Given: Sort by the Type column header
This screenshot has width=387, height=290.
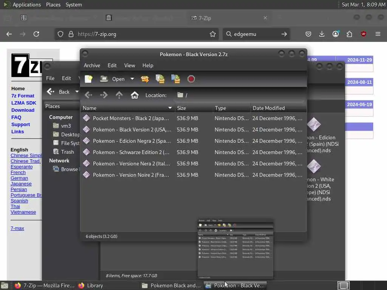Looking at the screenshot, I should tap(232, 108).
